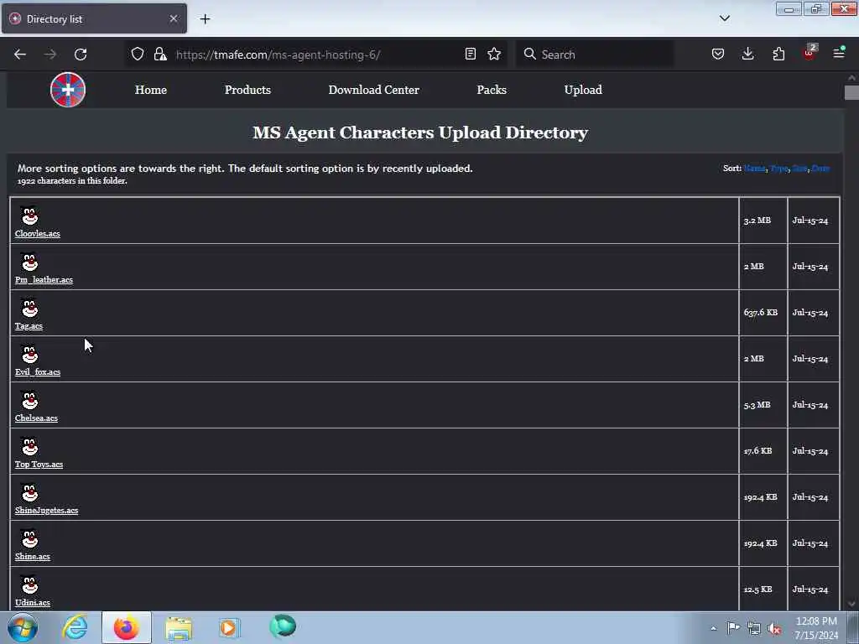Open Windows Explorer folder on taskbar
The width and height of the screenshot is (859, 644).
pyautogui.click(x=178, y=628)
